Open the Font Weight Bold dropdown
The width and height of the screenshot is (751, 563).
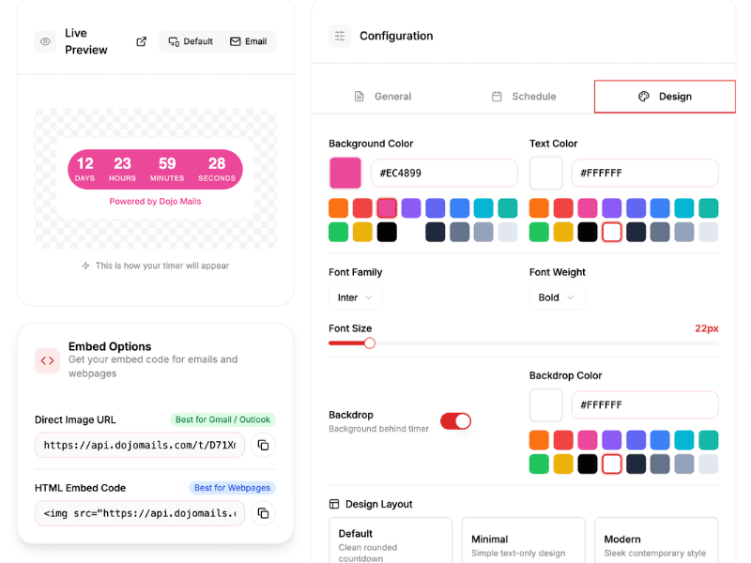tap(557, 297)
